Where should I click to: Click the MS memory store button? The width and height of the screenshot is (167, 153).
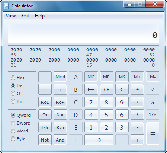coord(122,77)
